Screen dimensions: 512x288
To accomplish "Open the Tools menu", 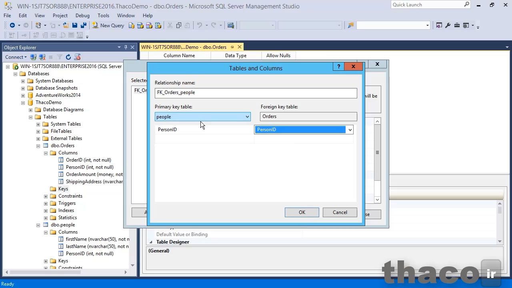I will tap(103, 16).
